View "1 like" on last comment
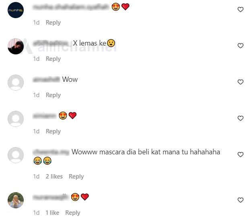This screenshot has height=218, width=250. tap(52, 213)
